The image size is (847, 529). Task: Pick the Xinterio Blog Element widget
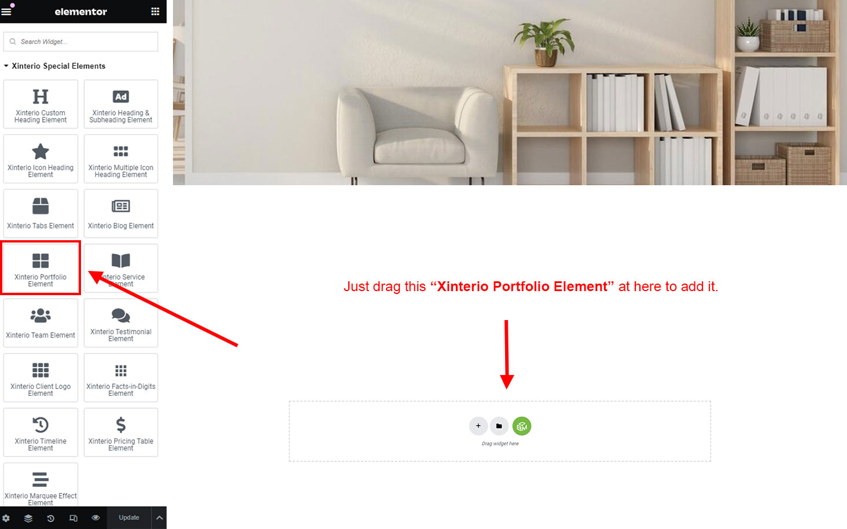(121, 214)
